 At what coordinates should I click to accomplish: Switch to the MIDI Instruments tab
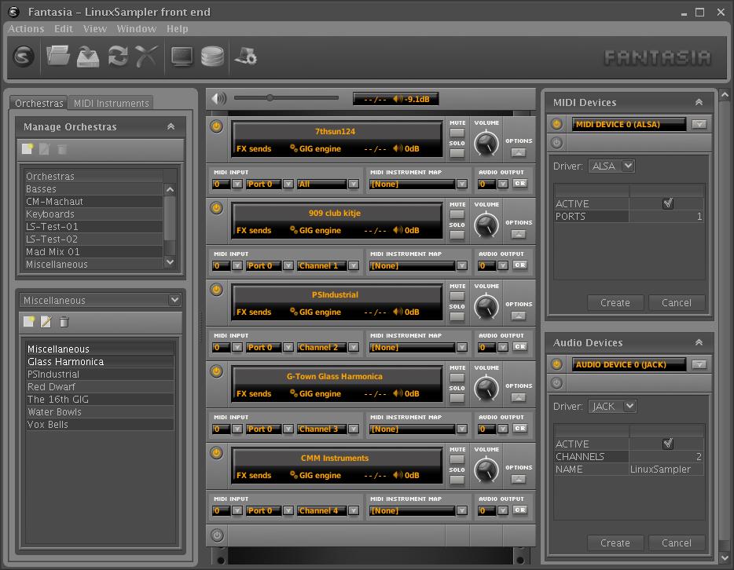point(111,103)
